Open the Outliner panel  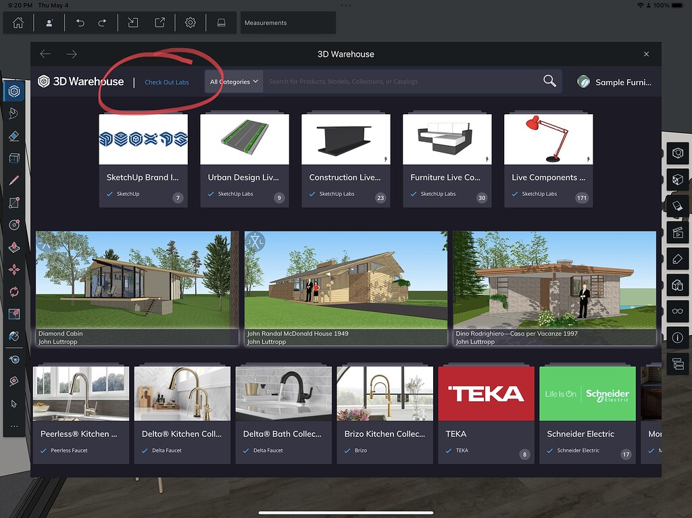(677, 364)
